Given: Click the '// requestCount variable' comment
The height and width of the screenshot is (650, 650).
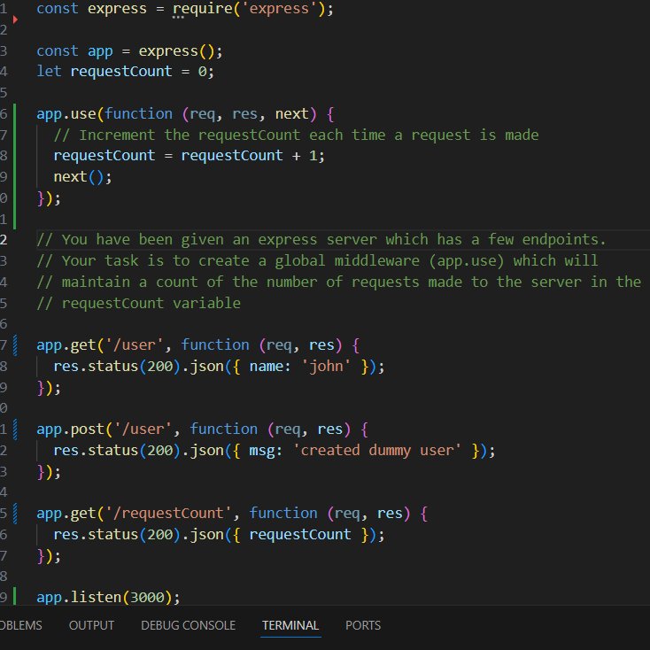Looking at the screenshot, I should point(138,303).
